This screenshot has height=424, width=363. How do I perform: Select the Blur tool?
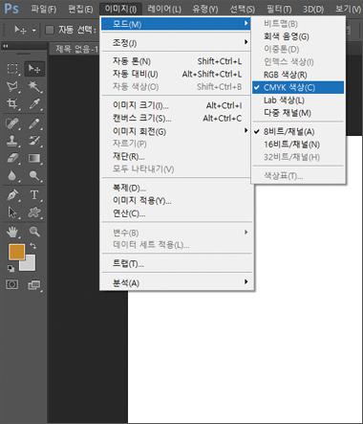pos(12,175)
